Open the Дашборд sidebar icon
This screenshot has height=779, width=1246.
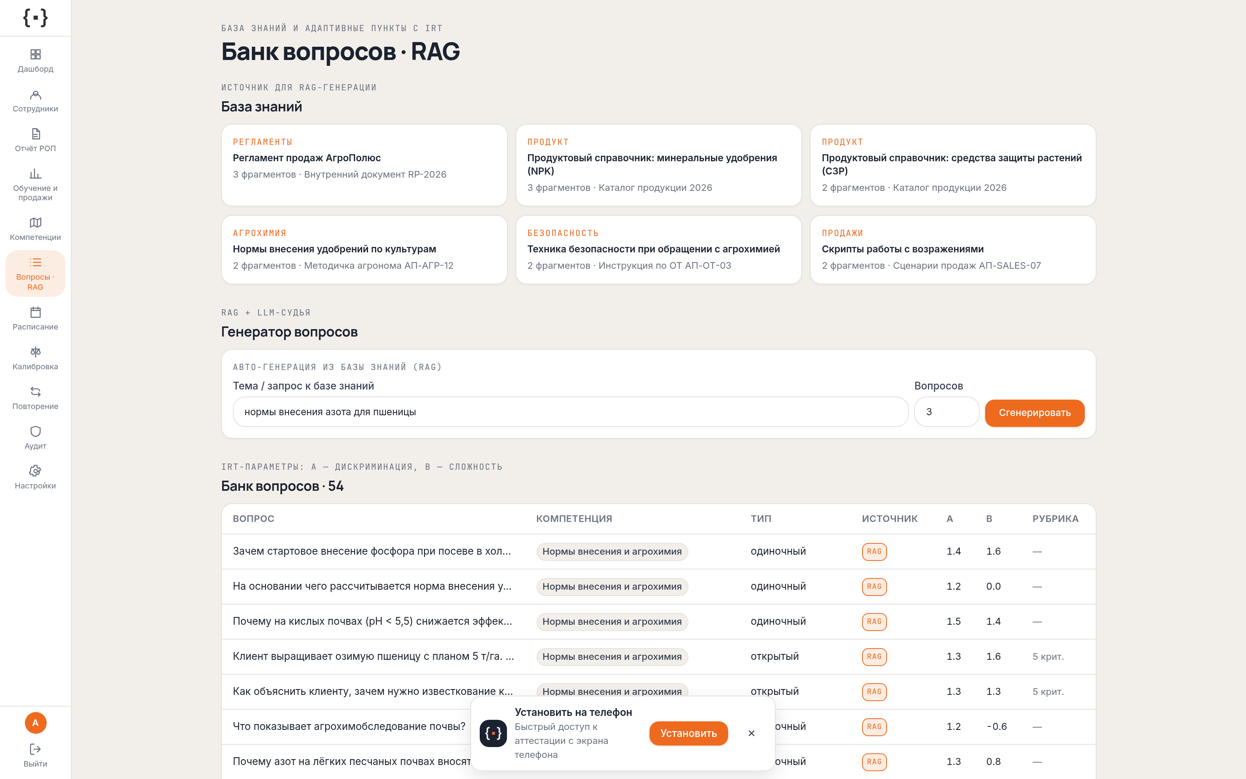point(35,55)
